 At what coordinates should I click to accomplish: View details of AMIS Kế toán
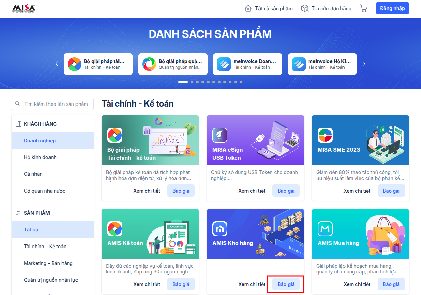pyautogui.click(x=146, y=284)
